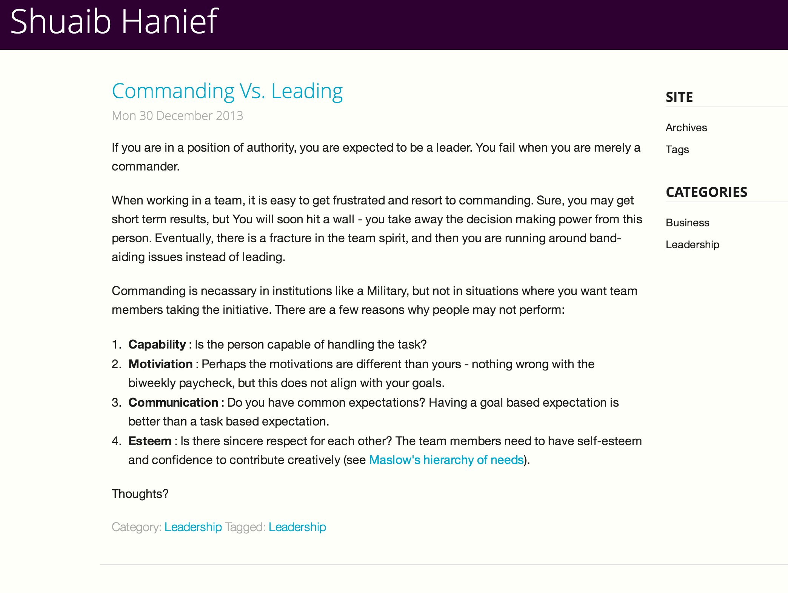Click the post date Mon 30 December 2013
This screenshot has height=593, width=788.
coord(177,115)
